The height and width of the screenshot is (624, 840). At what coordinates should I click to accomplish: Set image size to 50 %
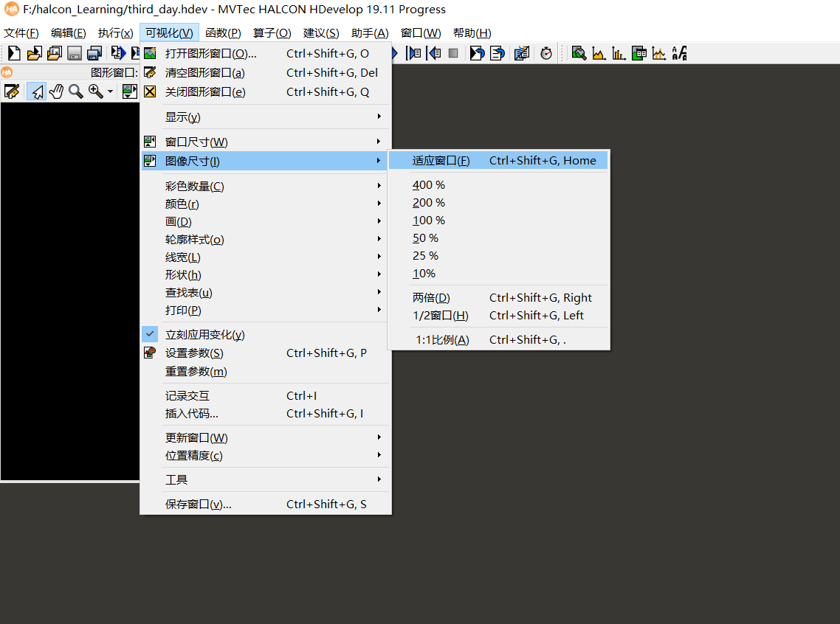click(498, 238)
